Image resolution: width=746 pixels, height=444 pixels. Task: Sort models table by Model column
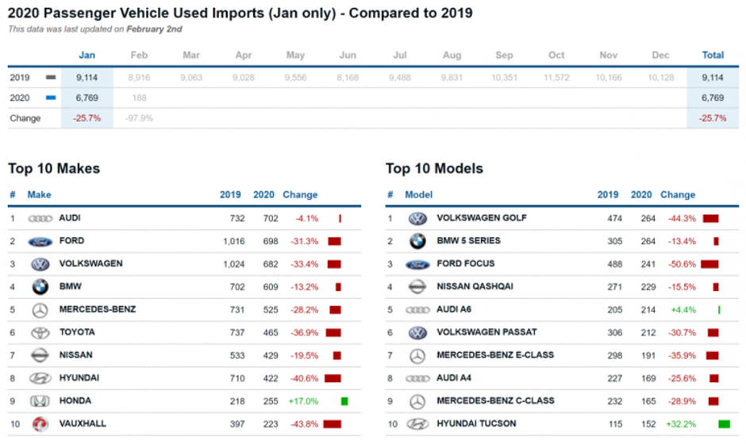click(418, 195)
